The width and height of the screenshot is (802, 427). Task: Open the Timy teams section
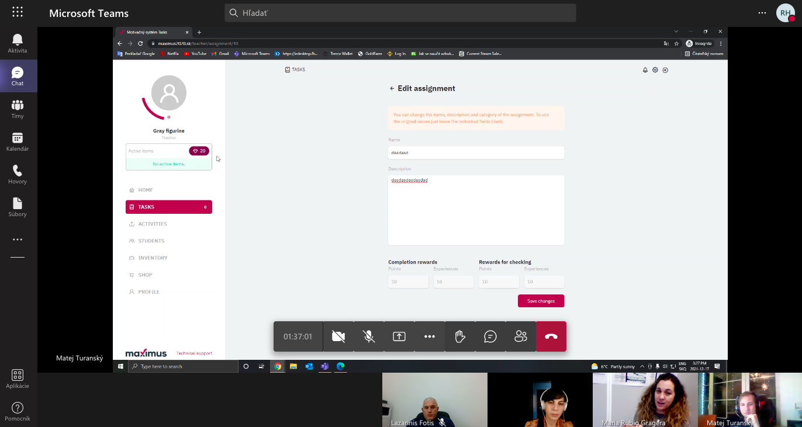pyautogui.click(x=18, y=109)
